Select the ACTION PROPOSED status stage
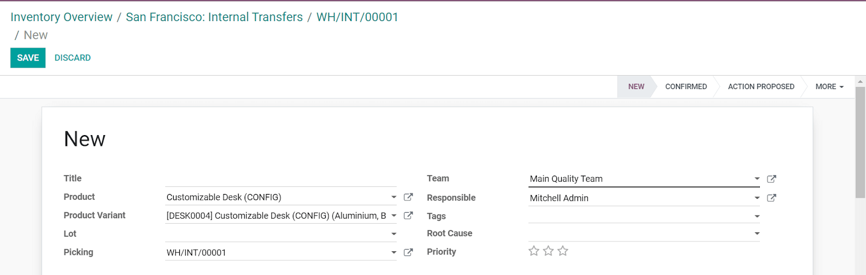Image resolution: width=866 pixels, height=275 pixels. 761,86
